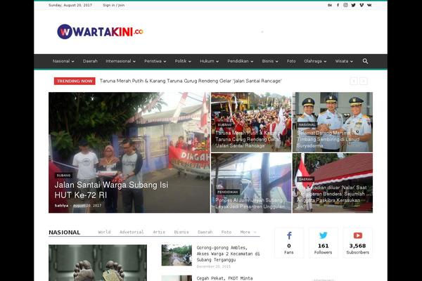This screenshot has height=281, width=422.
Task: Show previous trending headline arrow
Action: pyautogui.click(x=354, y=81)
